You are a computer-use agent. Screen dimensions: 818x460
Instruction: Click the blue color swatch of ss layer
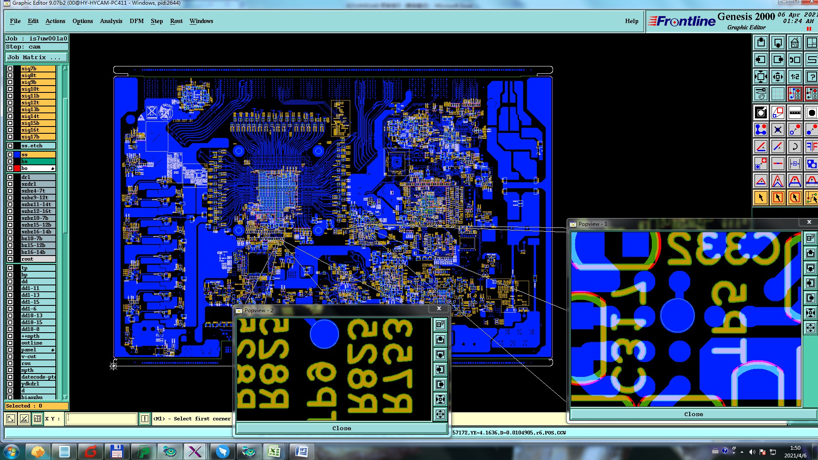(x=17, y=155)
